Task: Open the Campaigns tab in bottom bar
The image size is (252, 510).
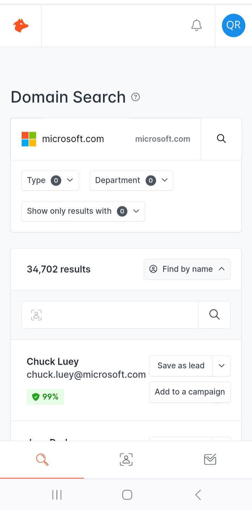Action: click(210, 459)
